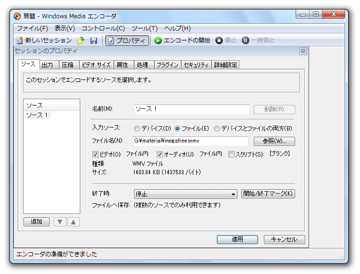Viewport: 360px width, 274px height.
Task: Open the ツール(T) menu
Action: [144, 28]
